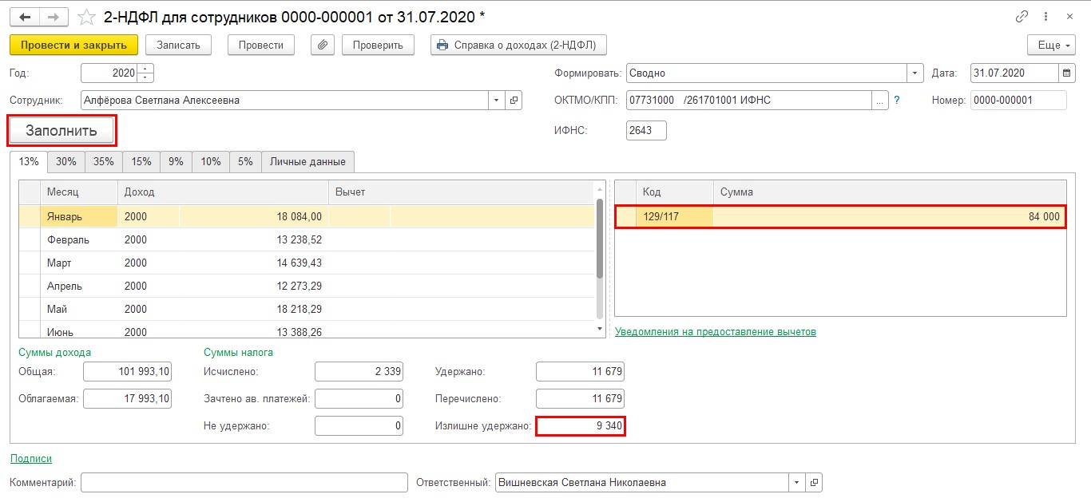Select the Март row
Viewport: 1091px width, 502px height.
pos(307,263)
